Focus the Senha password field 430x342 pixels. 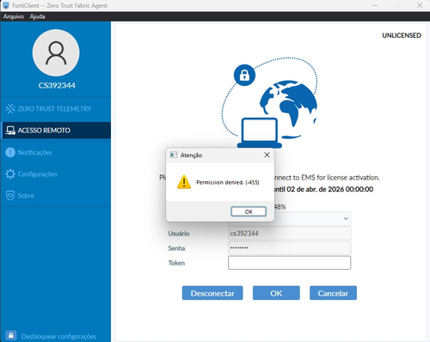coord(289,248)
